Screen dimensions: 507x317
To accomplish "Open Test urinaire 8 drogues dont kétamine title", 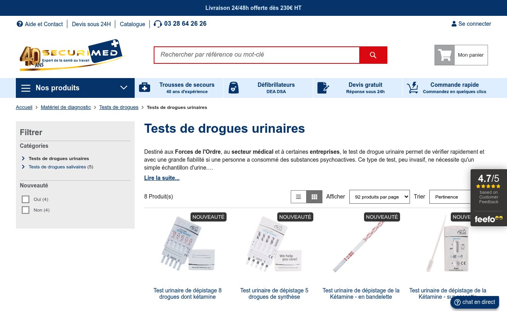I will pyautogui.click(x=187, y=294).
